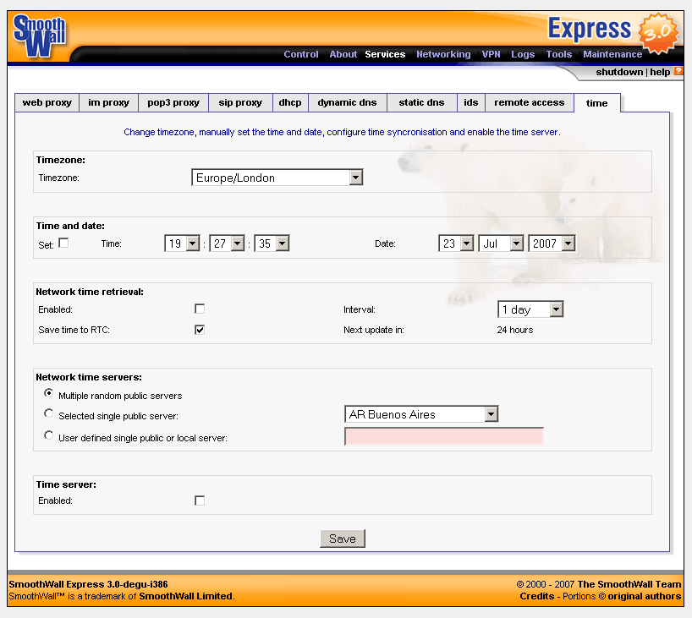Open the Services menu

(385, 54)
